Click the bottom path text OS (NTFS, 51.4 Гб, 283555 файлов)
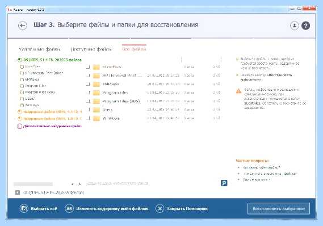323x226 pixels. tap(53, 192)
